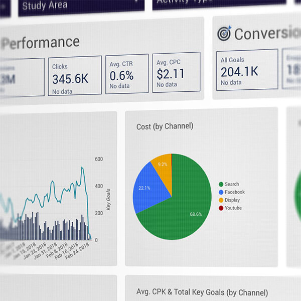Click Avg. CPK & Total Key Goals title

[x=202, y=292]
